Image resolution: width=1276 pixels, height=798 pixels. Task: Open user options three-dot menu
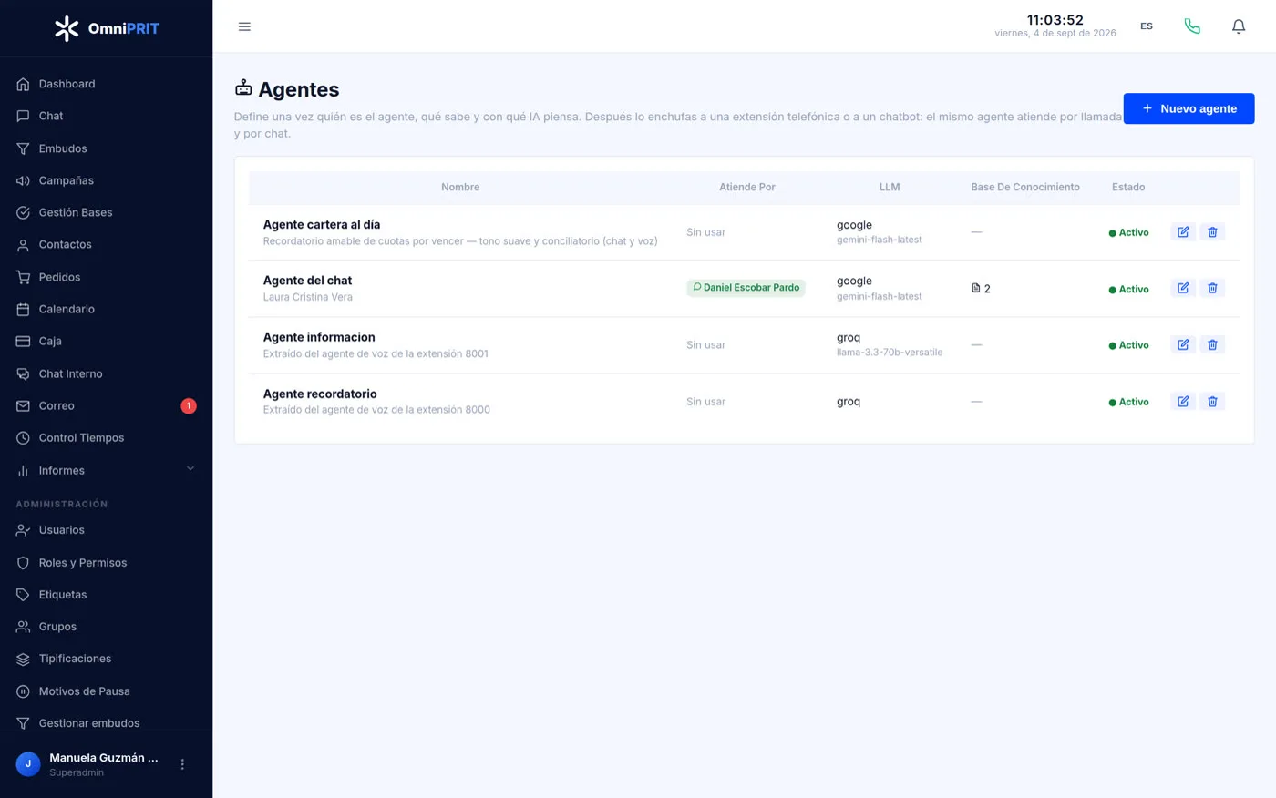tap(182, 764)
